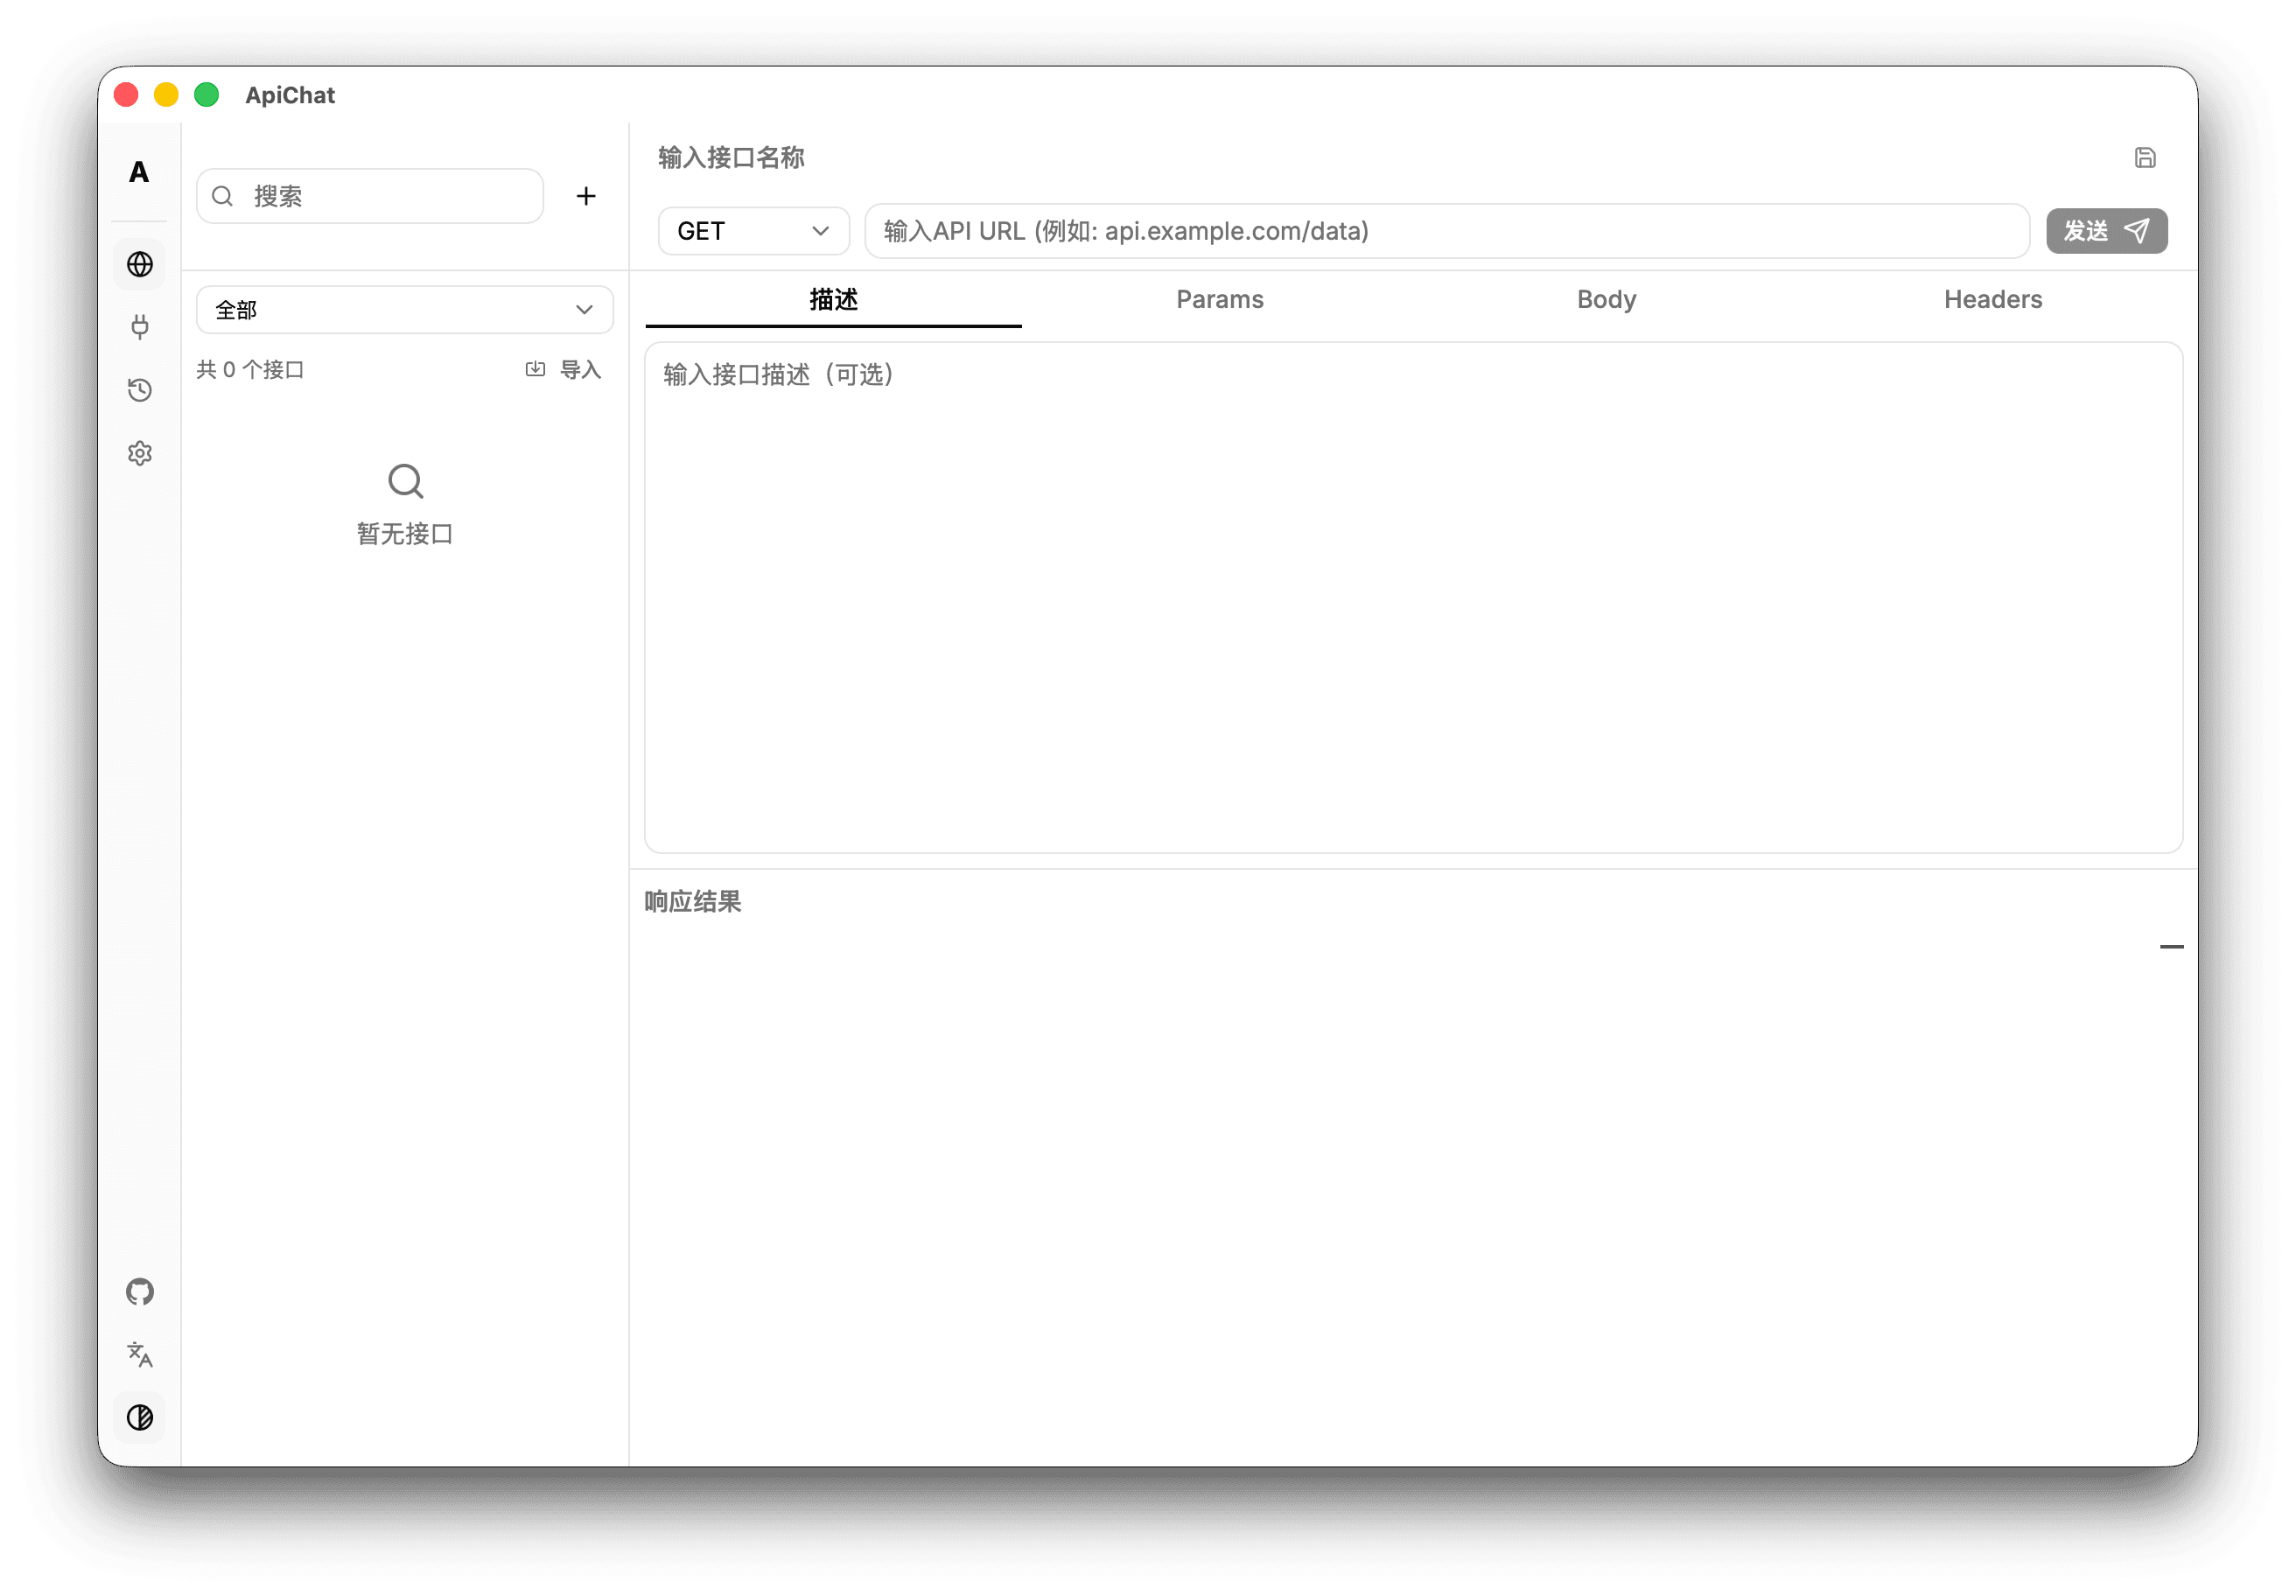Image resolution: width=2296 pixels, height=1596 pixels.
Task: Open the GET method dropdown
Action: pyautogui.click(x=754, y=231)
